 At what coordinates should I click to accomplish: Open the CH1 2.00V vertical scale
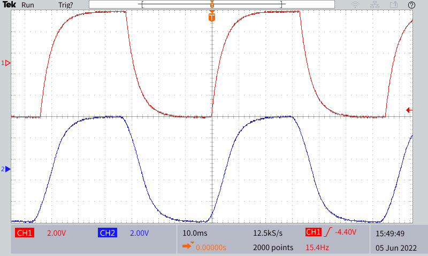coord(56,233)
